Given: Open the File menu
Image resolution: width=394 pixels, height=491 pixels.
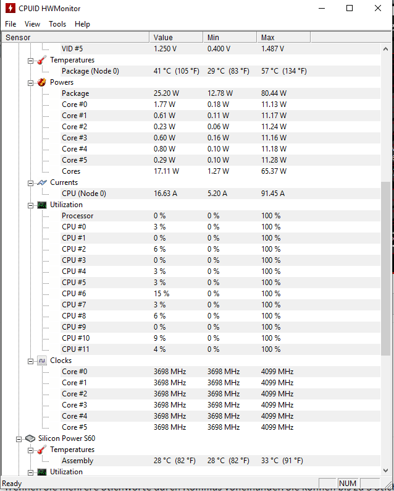Looking at the screenshot, I should coord(10,24).
